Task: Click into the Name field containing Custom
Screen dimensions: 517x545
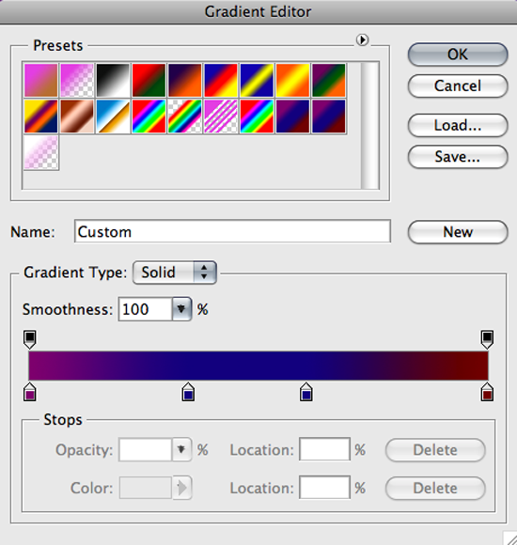Action: (232, 231)
